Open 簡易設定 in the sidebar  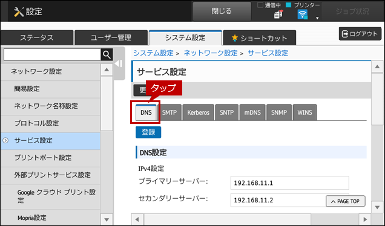click(50, 89)
